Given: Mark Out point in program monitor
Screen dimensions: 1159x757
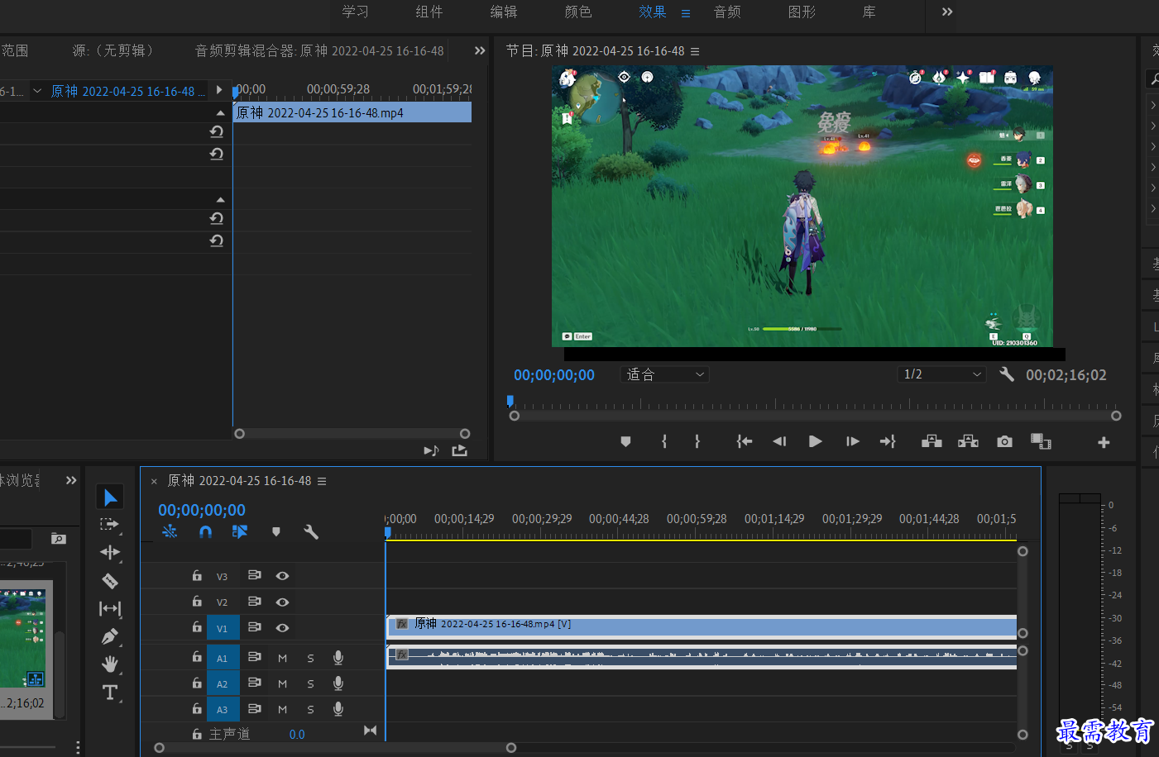Looking at the screenshot, I should tap(697, 441).
